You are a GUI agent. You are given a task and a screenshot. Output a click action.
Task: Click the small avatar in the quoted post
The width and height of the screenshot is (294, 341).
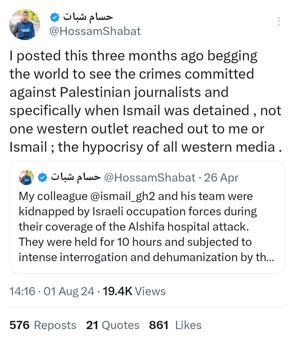[26, 177]
